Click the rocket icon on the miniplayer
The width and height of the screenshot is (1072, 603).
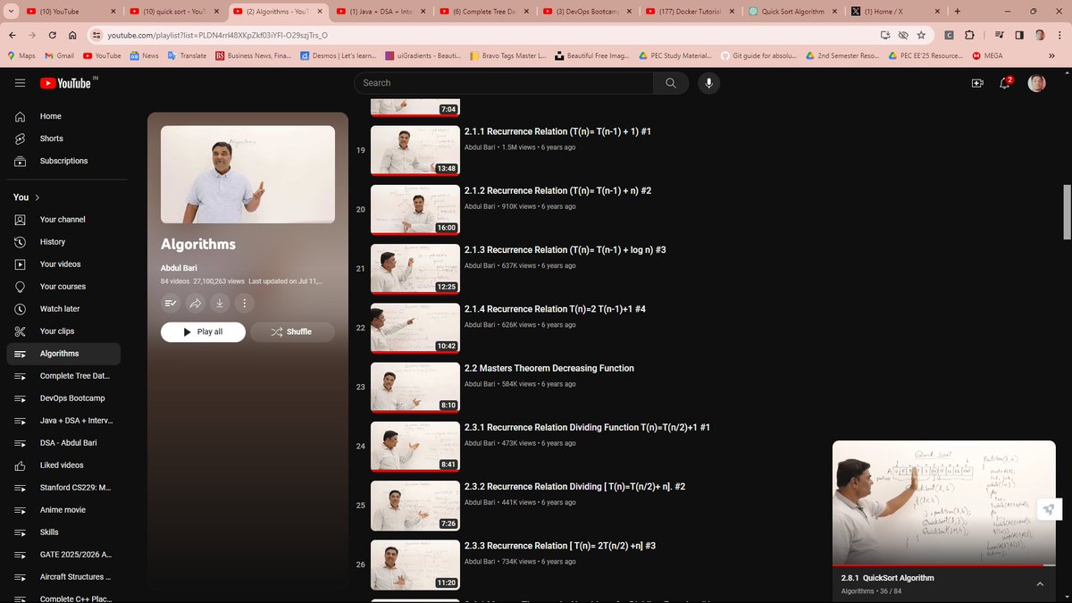pyautogui.click(x=1049, y=509)
